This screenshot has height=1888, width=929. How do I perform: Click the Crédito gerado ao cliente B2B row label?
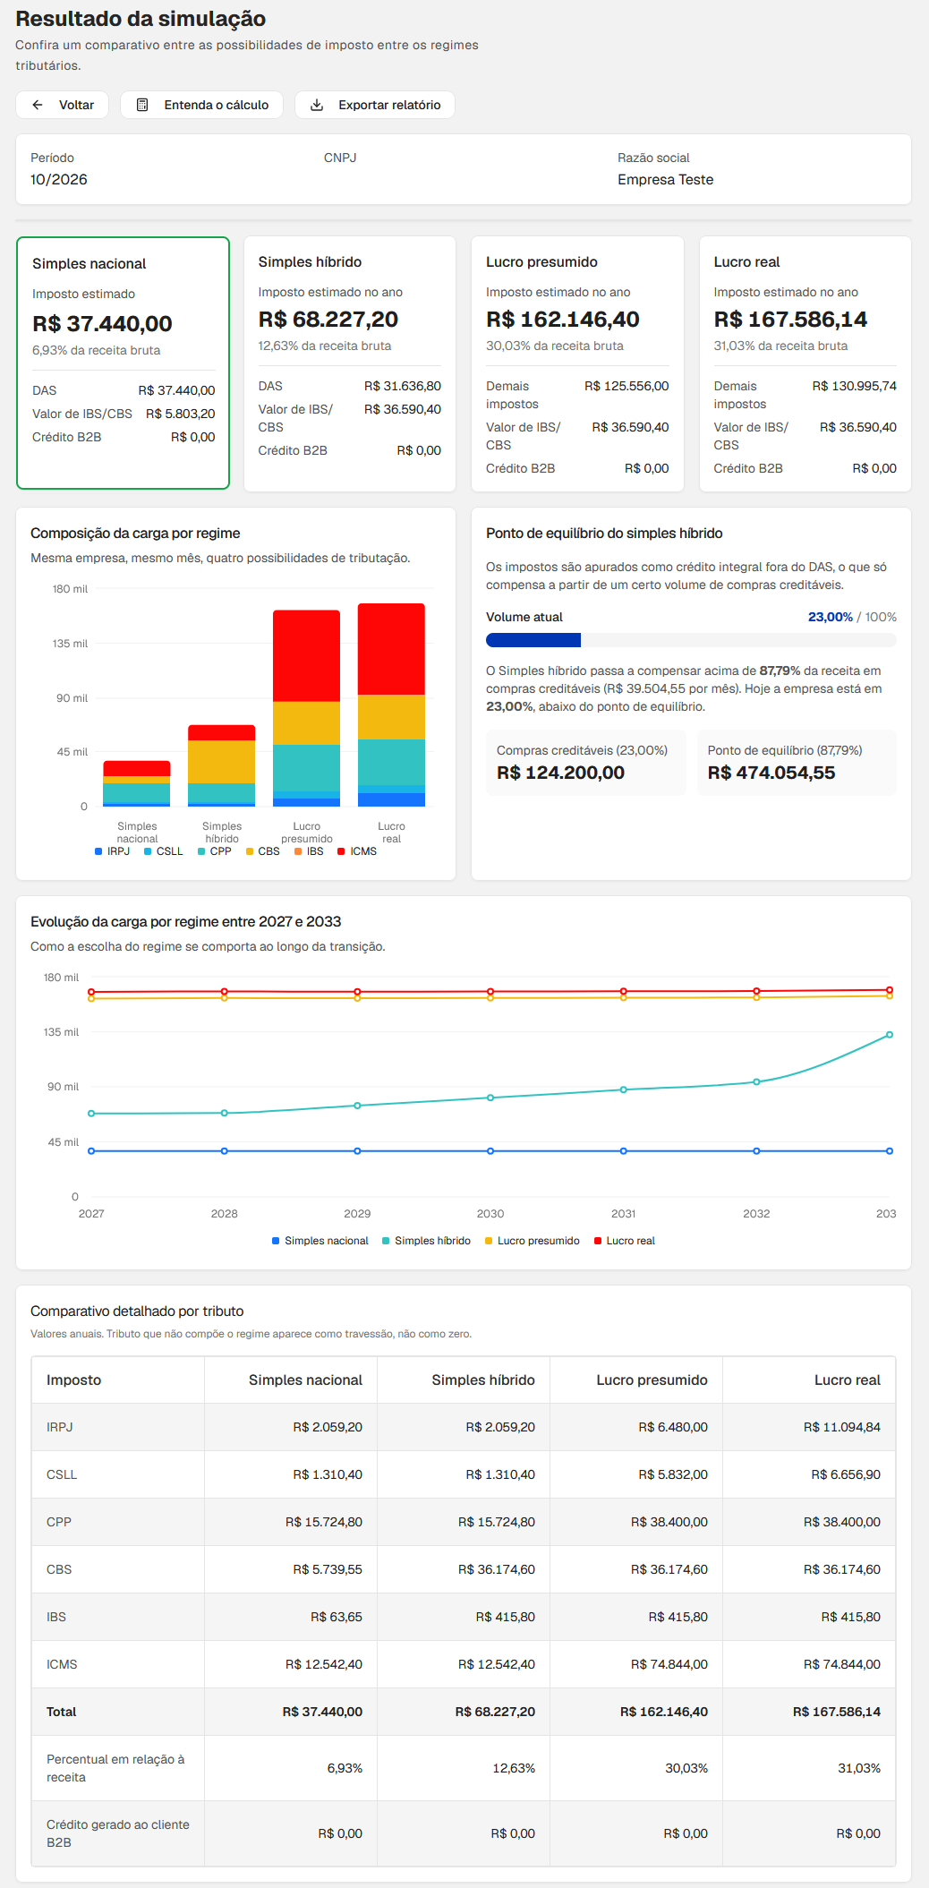(117, 1833)
